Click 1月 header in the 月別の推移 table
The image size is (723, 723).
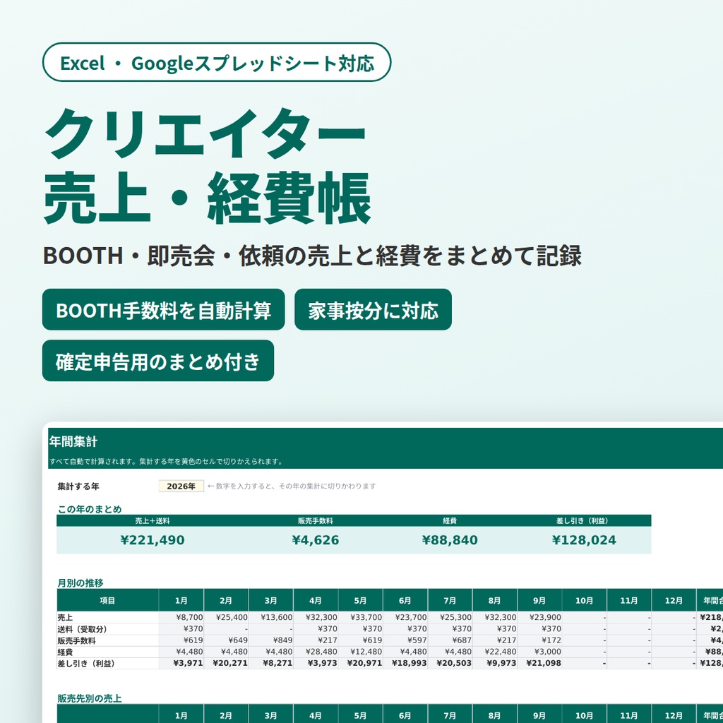(x=181, y=600)
